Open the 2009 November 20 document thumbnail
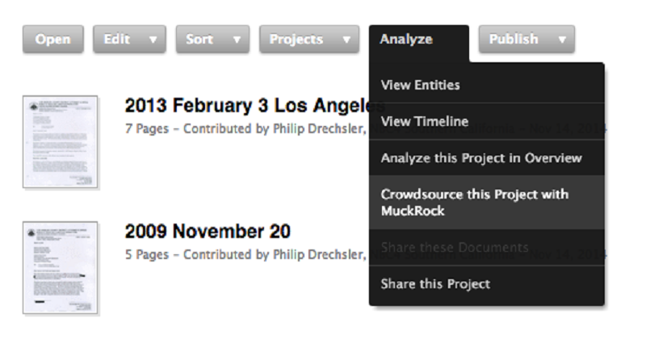The height and width of the screenshot is (339, 646). point(60,268)
